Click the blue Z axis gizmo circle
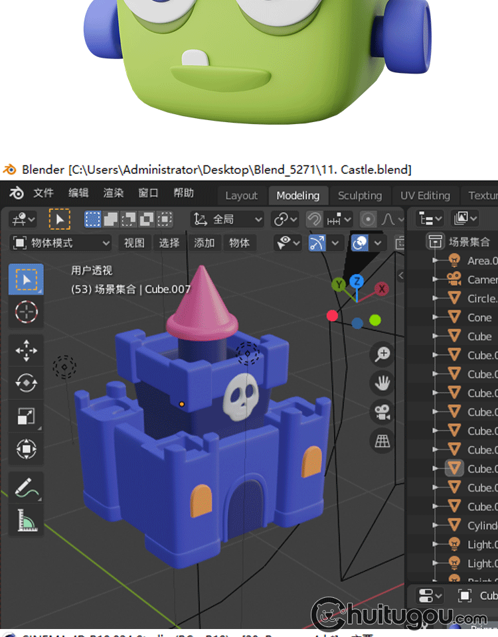 click(x=357, y=281)
